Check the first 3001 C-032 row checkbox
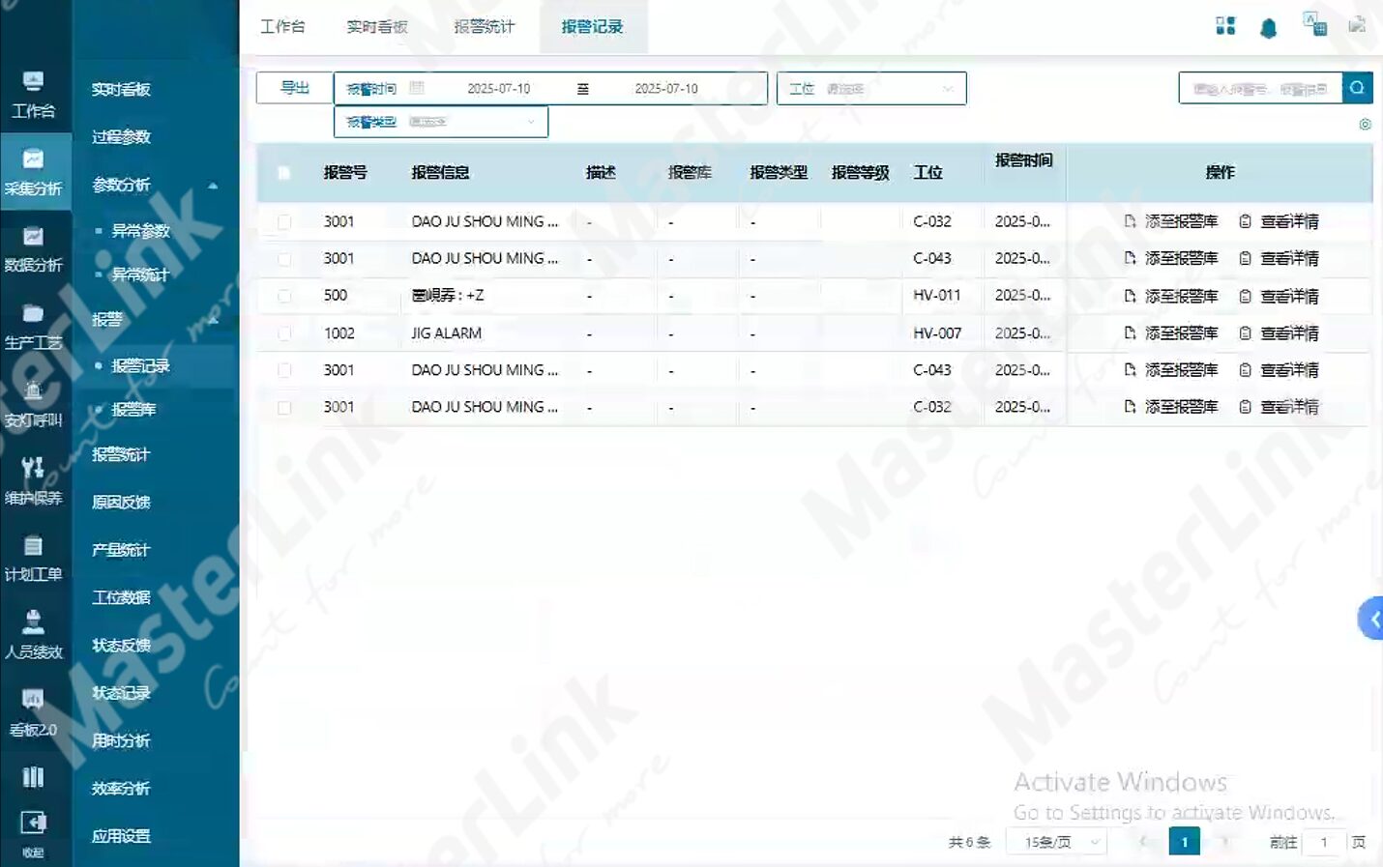This screenshot has height=867, width=1383. tap(284, 222)
